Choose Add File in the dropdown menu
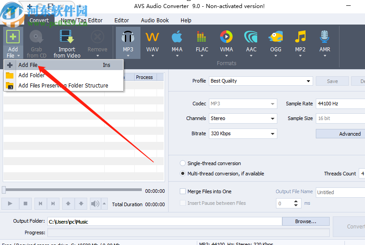 tap(64, 65)
